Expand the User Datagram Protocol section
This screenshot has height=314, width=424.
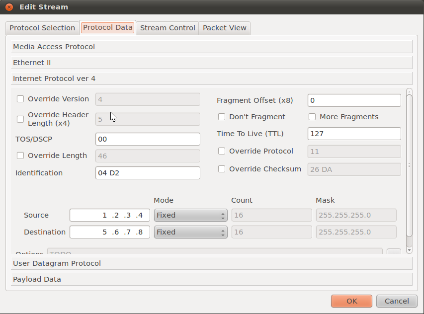211,263
